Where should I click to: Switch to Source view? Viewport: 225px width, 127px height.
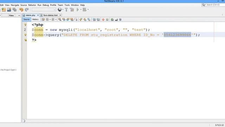[27, 19]
